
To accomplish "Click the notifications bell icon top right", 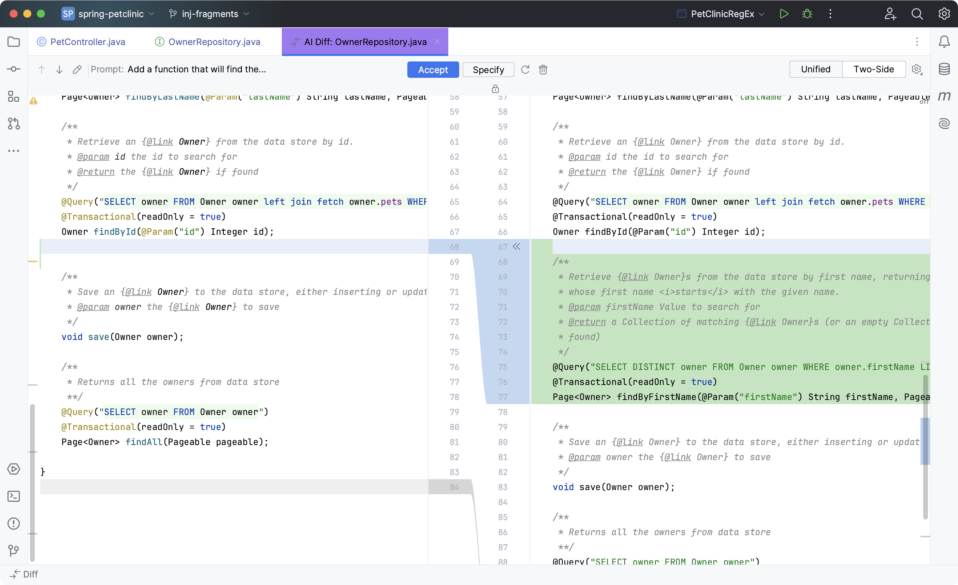I will click(944, 42).
